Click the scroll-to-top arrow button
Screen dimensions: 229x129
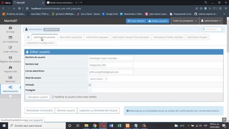224,120
